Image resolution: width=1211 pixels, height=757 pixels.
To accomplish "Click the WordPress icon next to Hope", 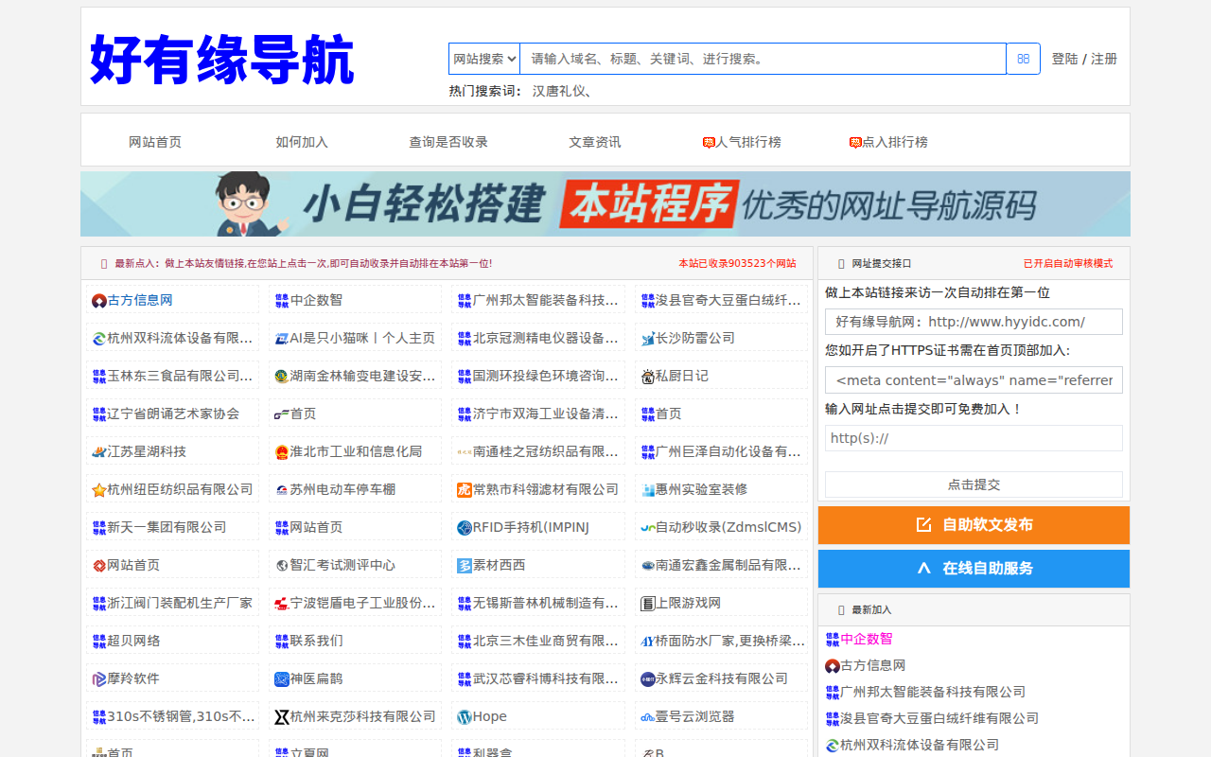I will click(x=464, y=717).
